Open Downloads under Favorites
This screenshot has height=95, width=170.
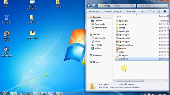100,24
